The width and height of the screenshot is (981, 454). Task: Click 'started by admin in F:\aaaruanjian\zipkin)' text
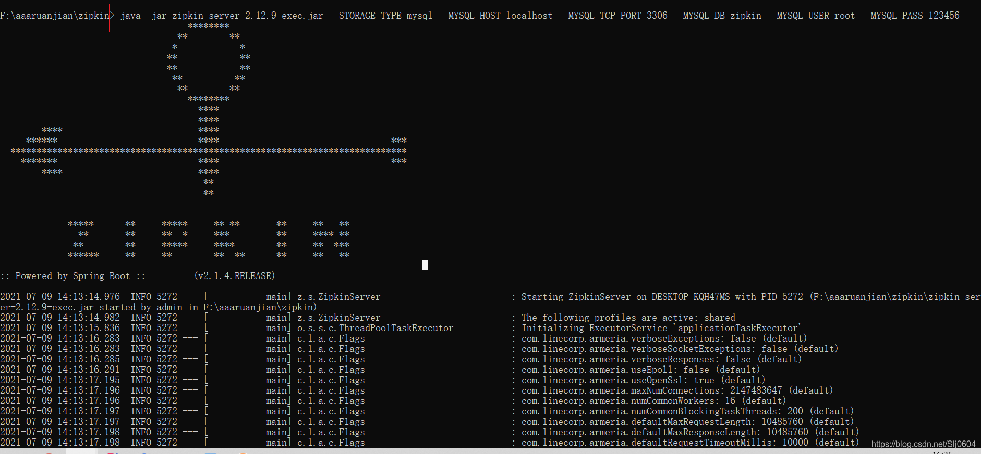[x=208, y=307]
